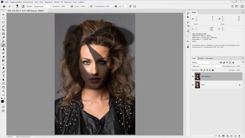This screenshot has height=138, width=245.
Task: Open the History panel icon in dock
Action: click(188, 13)
